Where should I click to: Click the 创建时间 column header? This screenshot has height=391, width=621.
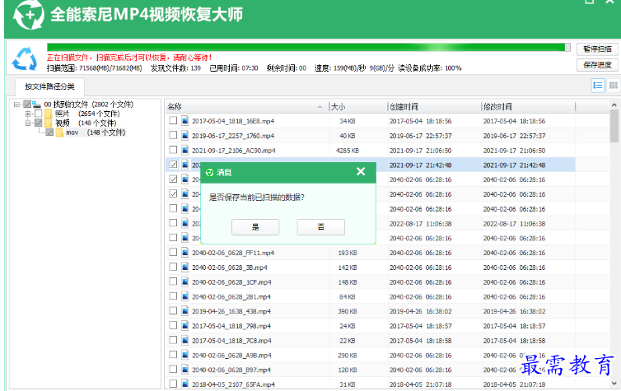(x=435, y=106)
